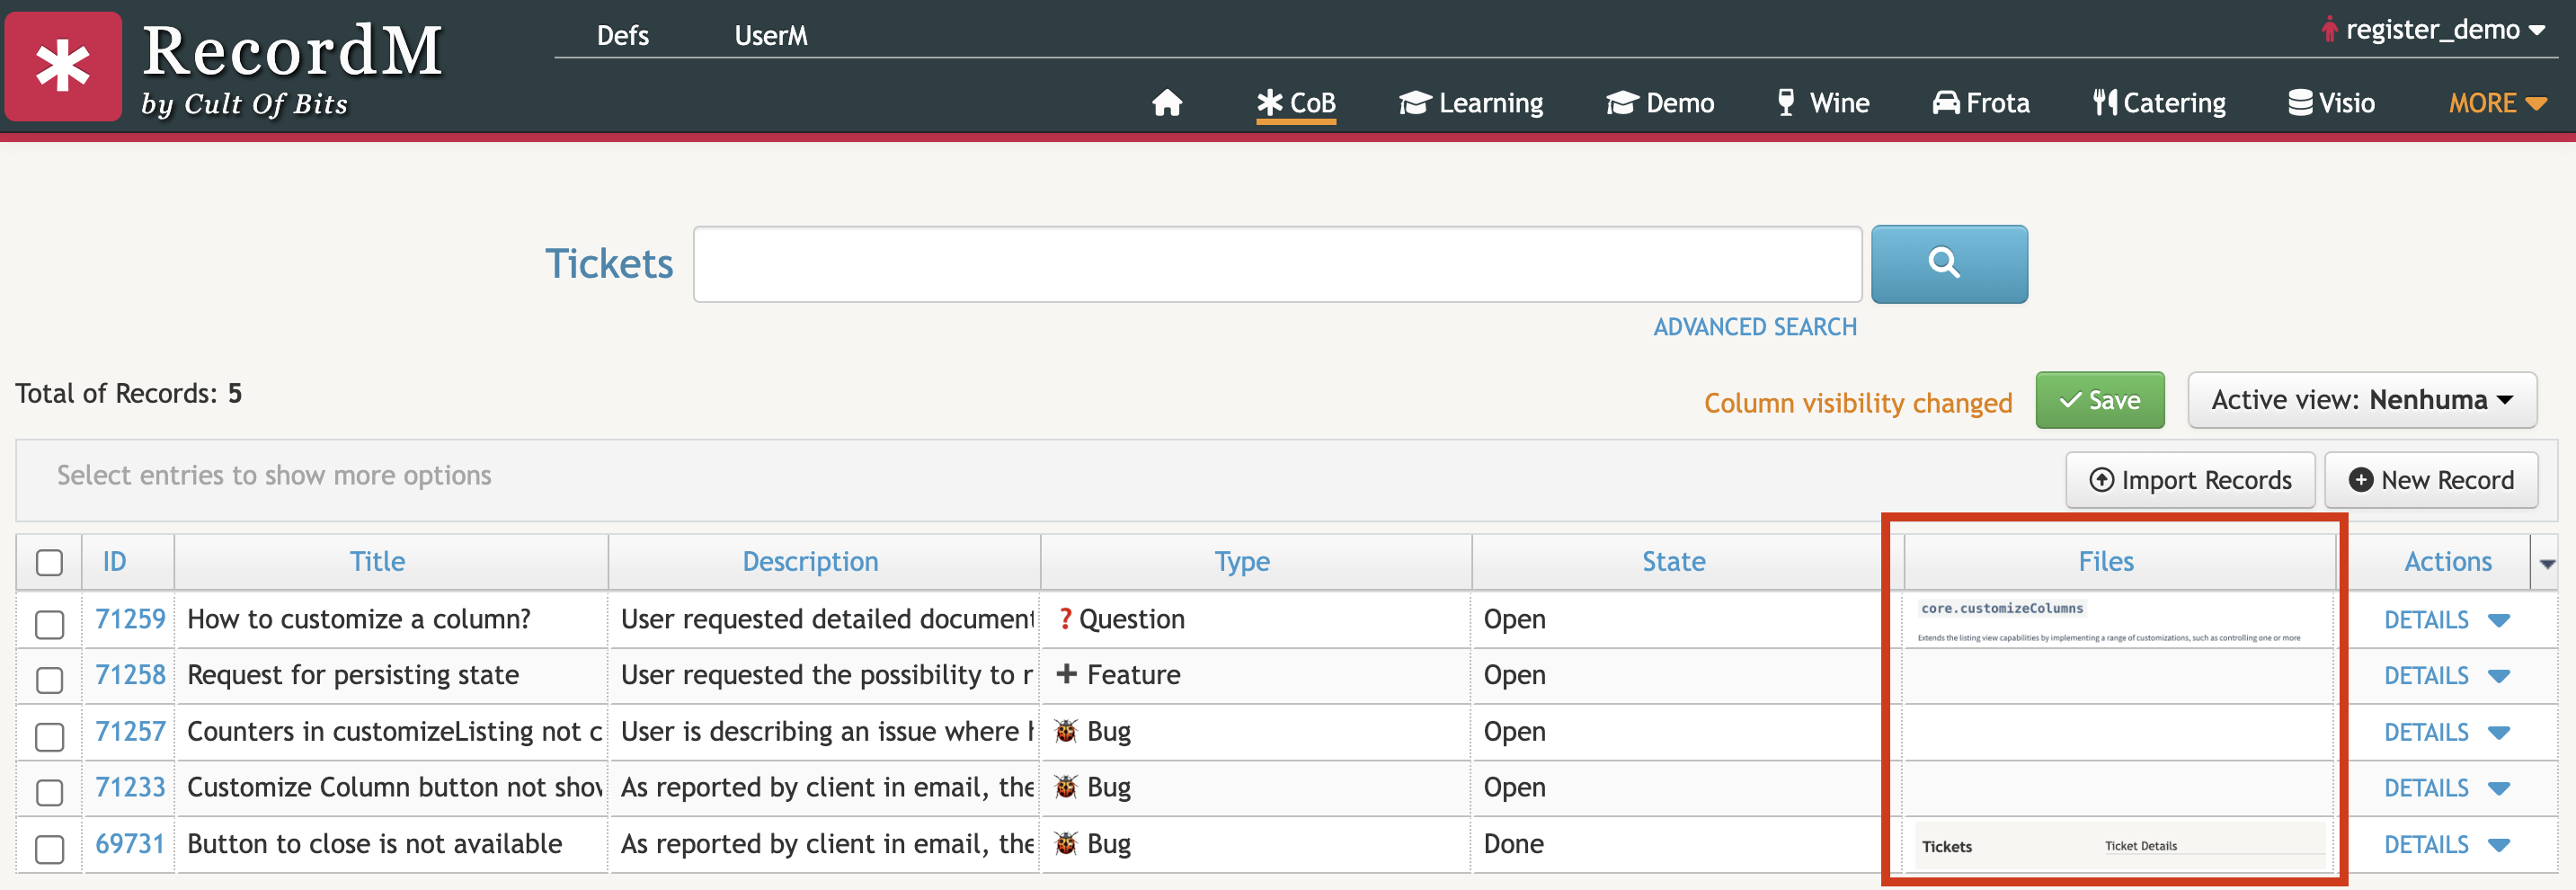Open the ADVANCED SEARCH link

(1754, 327)
